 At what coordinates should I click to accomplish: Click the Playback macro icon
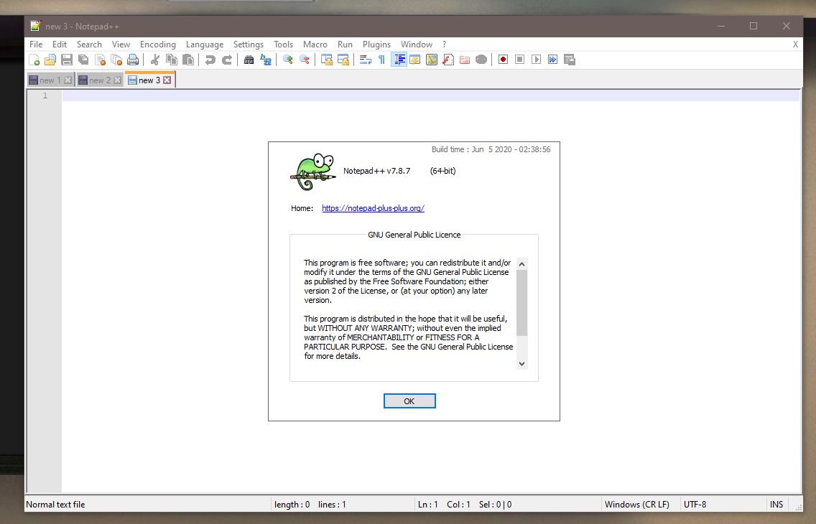tap(536, 60)
